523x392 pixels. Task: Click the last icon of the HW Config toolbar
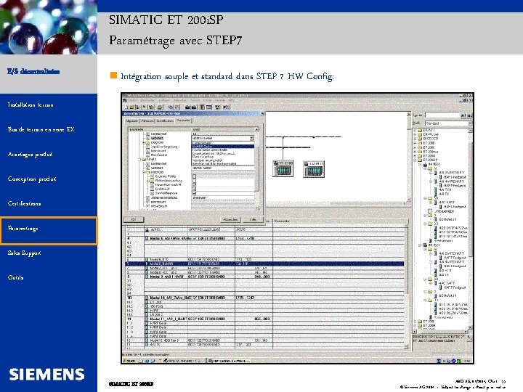pos(226,107)
